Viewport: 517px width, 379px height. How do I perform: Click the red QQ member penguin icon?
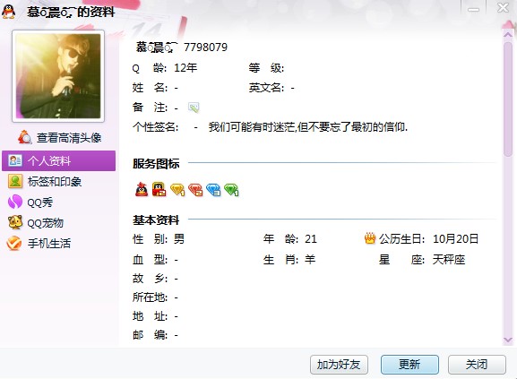tap(142, 190)
